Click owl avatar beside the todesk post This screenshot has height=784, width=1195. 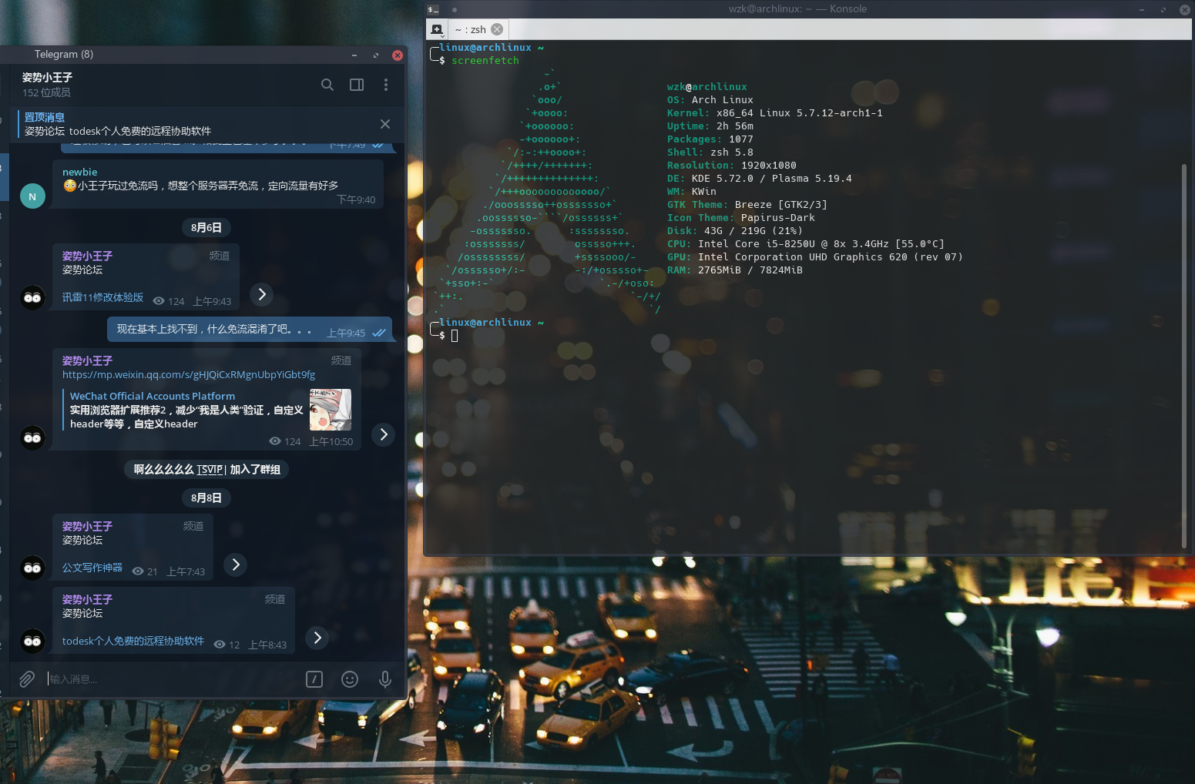tap(32, 641)
